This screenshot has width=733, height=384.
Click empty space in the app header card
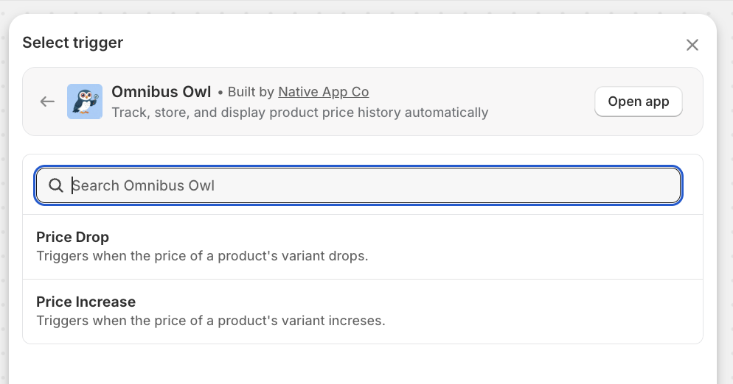[538, 102]
